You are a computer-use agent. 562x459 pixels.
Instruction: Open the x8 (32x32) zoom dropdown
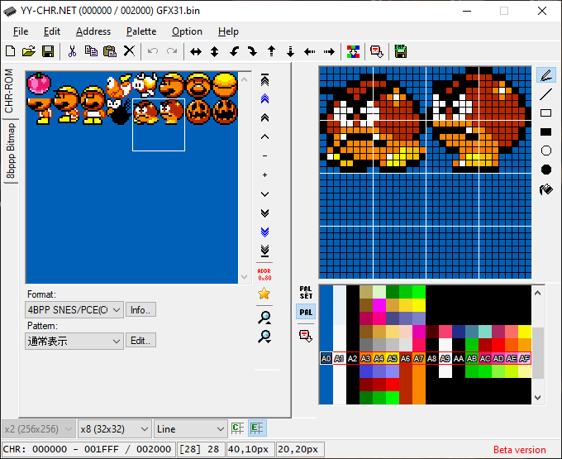click(x=113, y=429)
